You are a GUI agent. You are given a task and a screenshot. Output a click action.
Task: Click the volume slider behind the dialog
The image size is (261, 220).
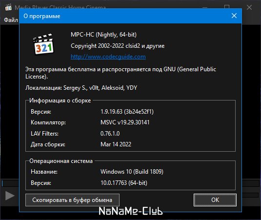251,195
